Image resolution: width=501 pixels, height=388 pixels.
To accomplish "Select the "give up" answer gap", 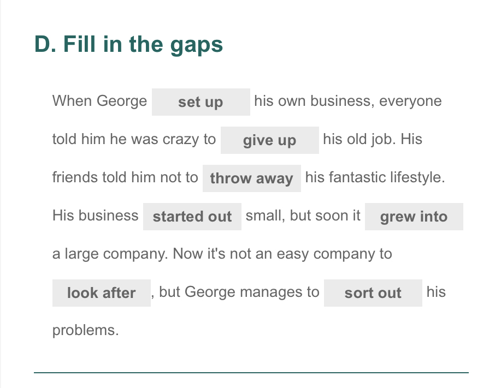I will coord(269,140).
